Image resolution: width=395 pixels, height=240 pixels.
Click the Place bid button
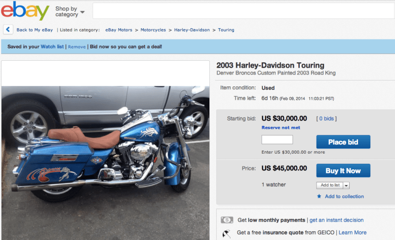tap(343, 142)
